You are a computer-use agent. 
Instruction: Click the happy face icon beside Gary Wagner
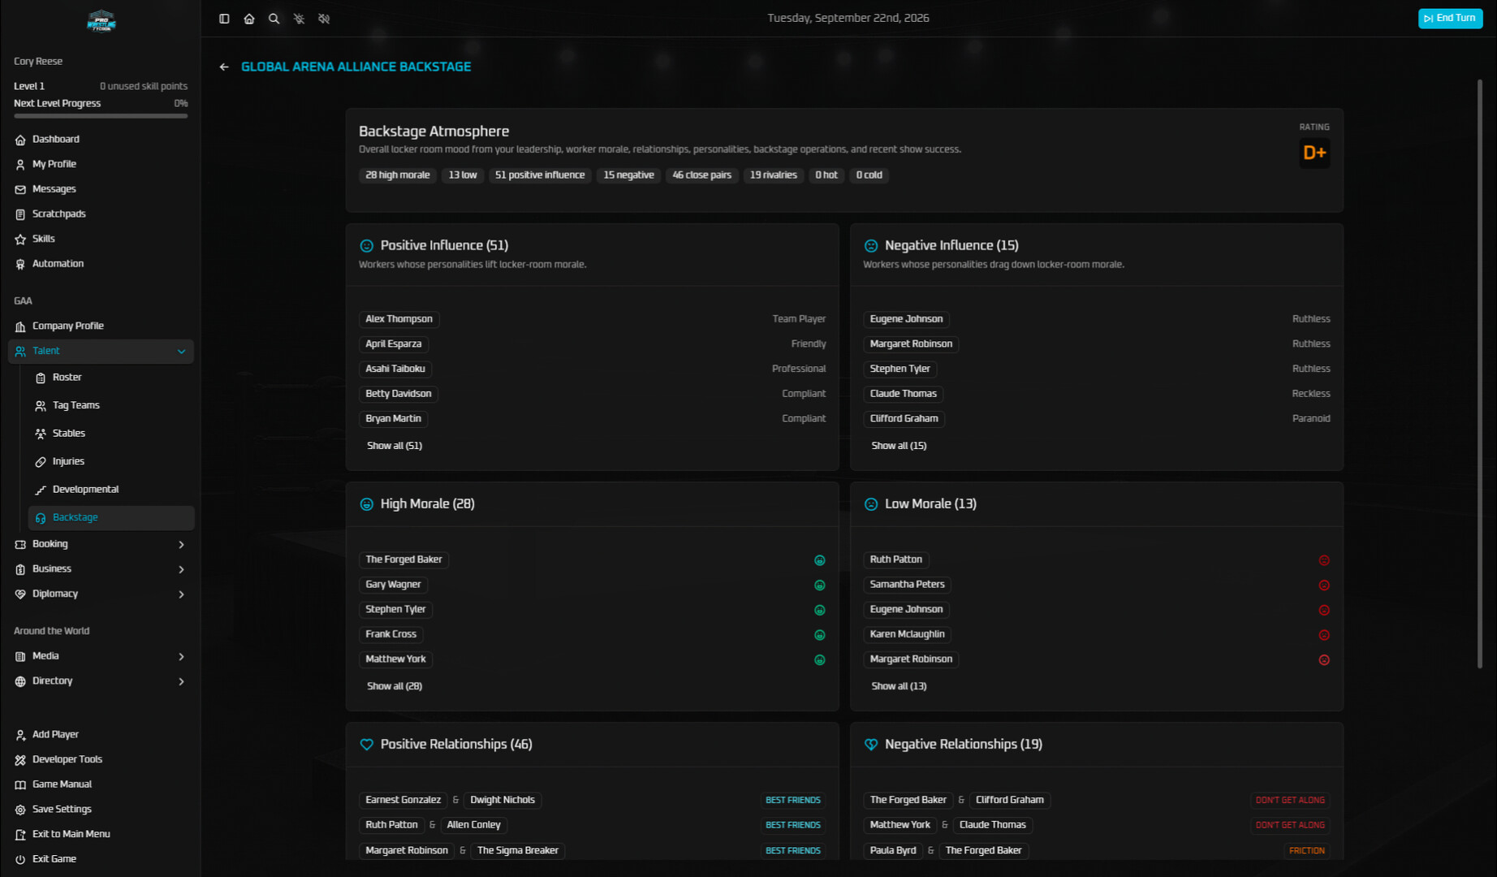point(820,585)
